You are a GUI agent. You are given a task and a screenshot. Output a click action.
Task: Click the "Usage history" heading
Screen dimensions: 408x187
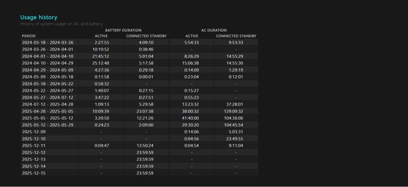pyautogui.click(x=39, y=17)
